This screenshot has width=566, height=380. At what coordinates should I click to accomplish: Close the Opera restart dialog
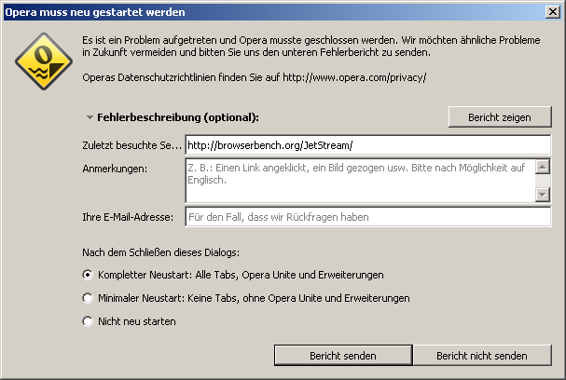coord(553,12)
